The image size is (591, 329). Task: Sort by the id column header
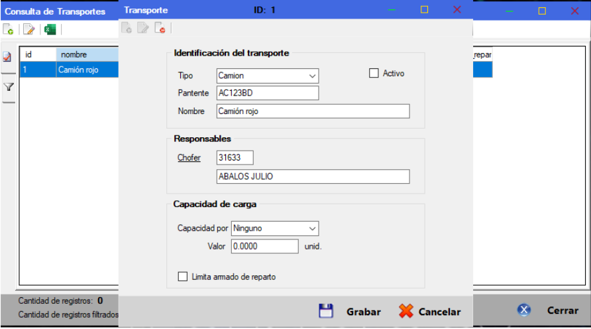point(38,54)
